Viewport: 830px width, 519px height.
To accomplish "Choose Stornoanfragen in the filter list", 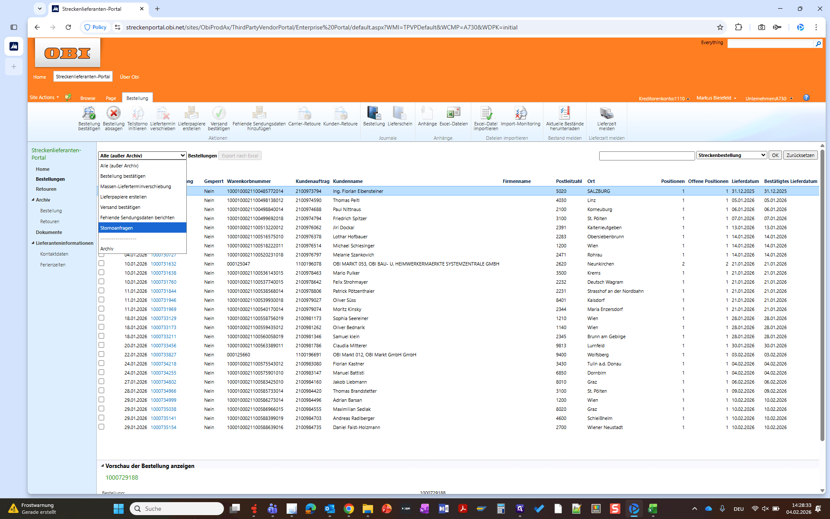I will click(142, 228).
